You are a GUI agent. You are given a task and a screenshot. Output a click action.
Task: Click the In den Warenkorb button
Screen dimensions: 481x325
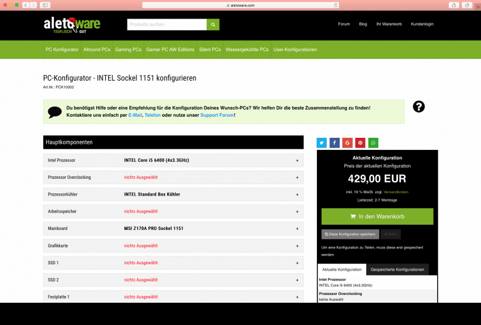(x=378, y=217)
